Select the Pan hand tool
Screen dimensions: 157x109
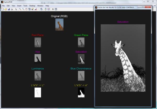26,9
